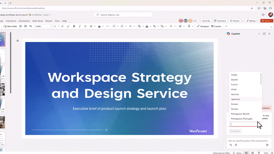Viewport: 274px width, 154px height.
Task: Open the Slide Show tab
Action: coord(38,21)
